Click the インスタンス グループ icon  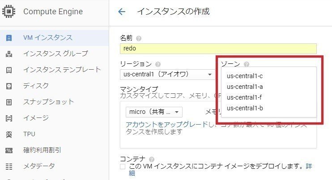pyautogui.click(x=9, y=54)
